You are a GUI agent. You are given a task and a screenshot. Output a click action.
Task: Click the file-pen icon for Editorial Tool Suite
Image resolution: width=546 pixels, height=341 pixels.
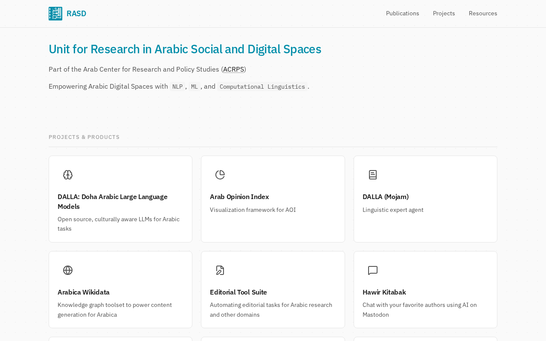point(220,270)
